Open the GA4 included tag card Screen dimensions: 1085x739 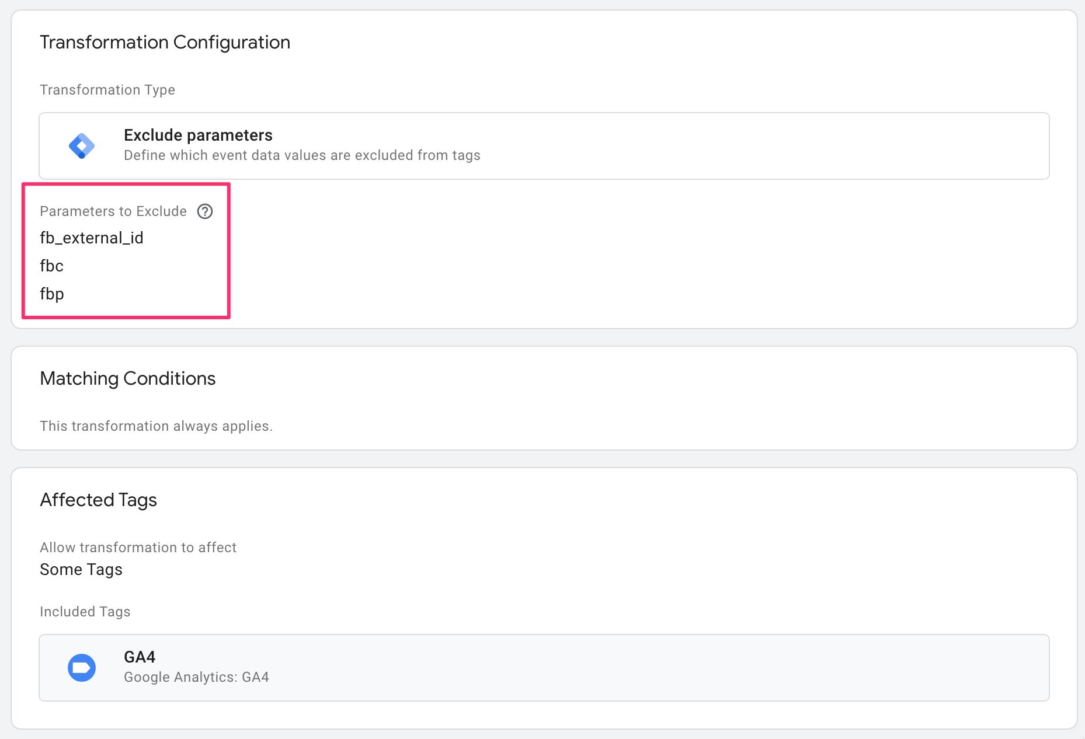tap(544, 668)
